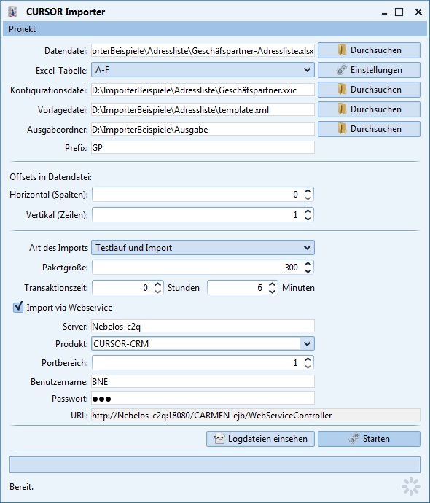Increase Horizontal (Spalten) offset with up arrow

click(x=308, y=191)
